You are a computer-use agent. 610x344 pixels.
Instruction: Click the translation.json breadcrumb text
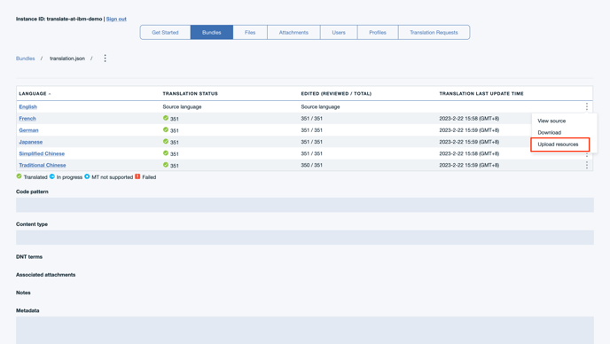coord(67,59)
